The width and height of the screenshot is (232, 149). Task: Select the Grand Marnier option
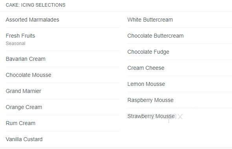coord(24,91)
